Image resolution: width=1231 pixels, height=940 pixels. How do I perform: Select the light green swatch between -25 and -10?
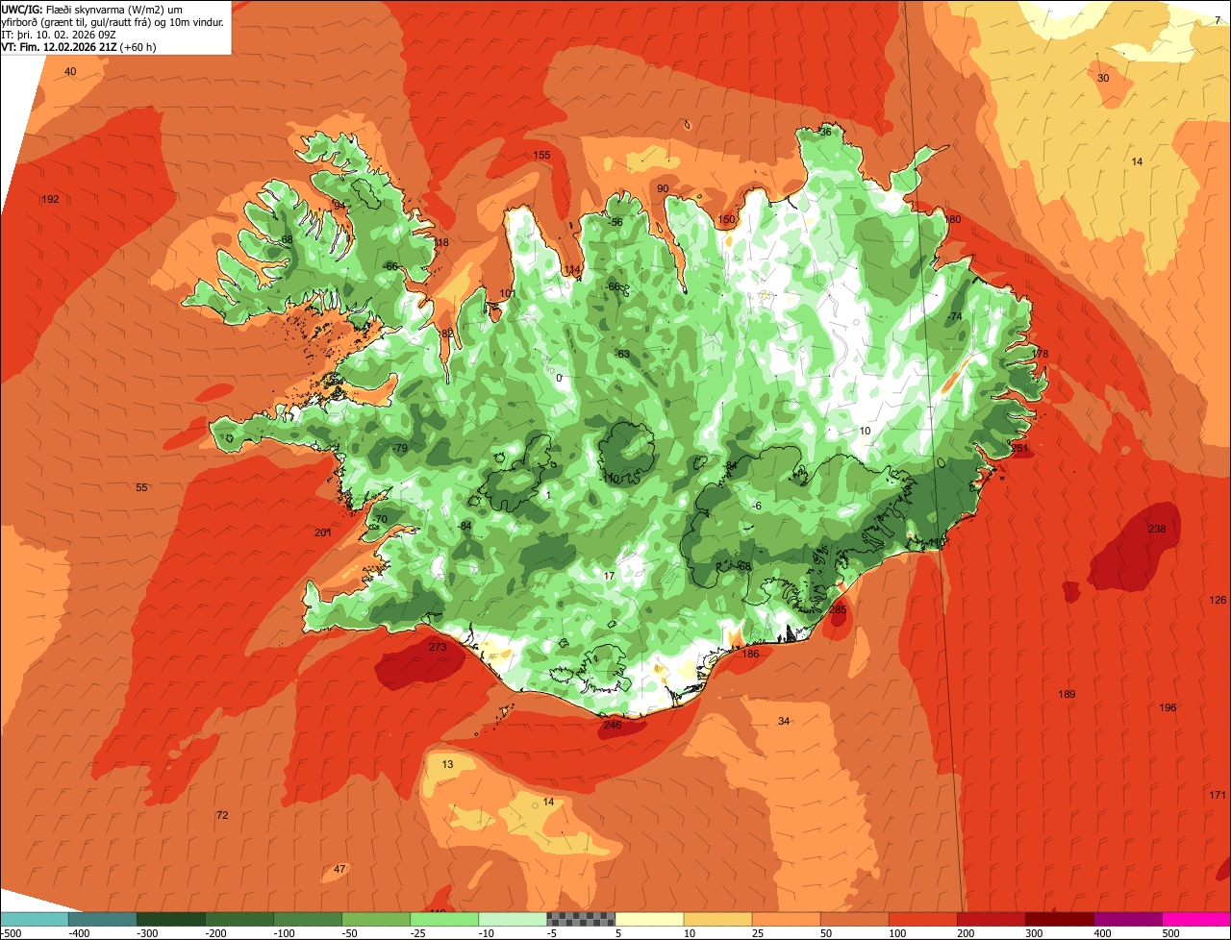click(444, 918)
